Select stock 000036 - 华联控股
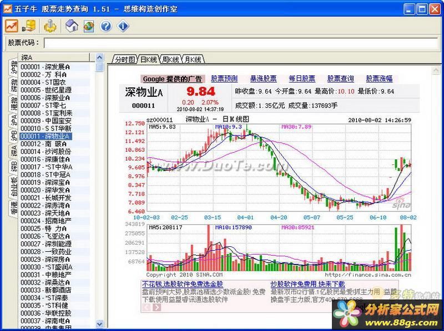444x331 pixels. tap(46, 313)
